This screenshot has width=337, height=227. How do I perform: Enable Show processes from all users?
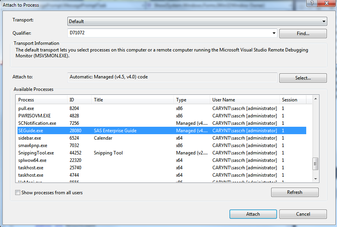(x=17, y=192)
